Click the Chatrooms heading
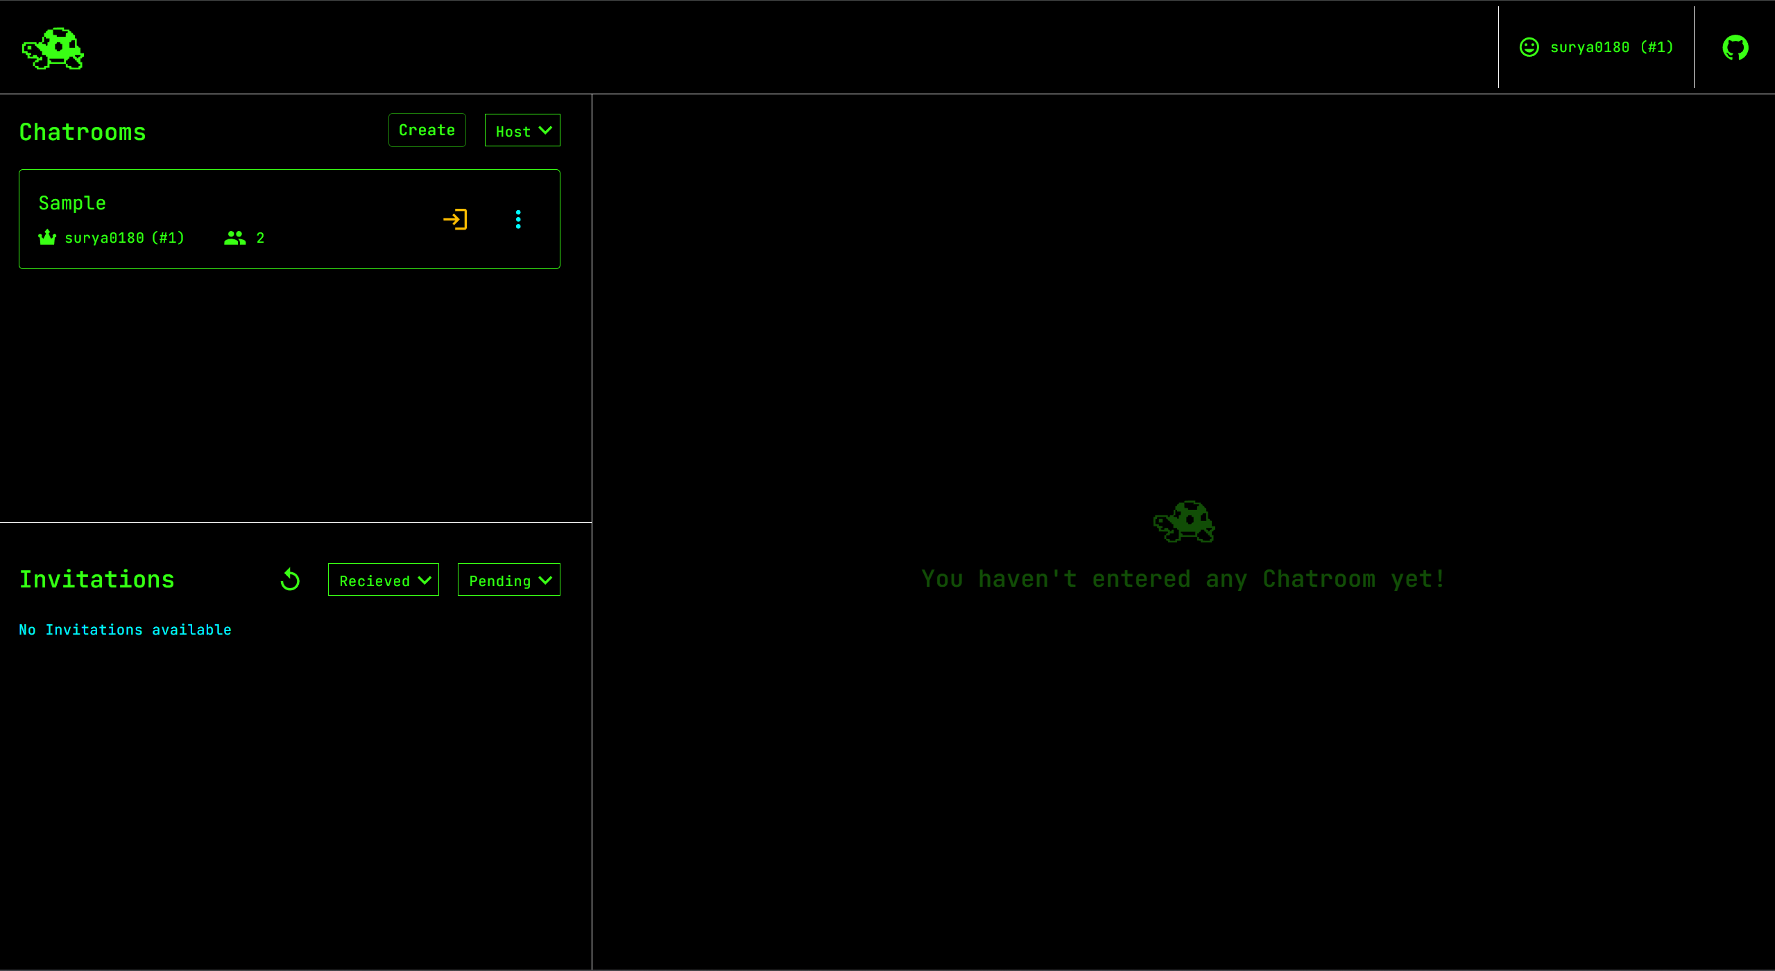 pyautogui.click(x=83, y=132)
